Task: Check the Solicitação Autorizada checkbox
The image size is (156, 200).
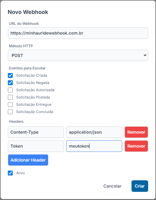Action: click(10, 90)
